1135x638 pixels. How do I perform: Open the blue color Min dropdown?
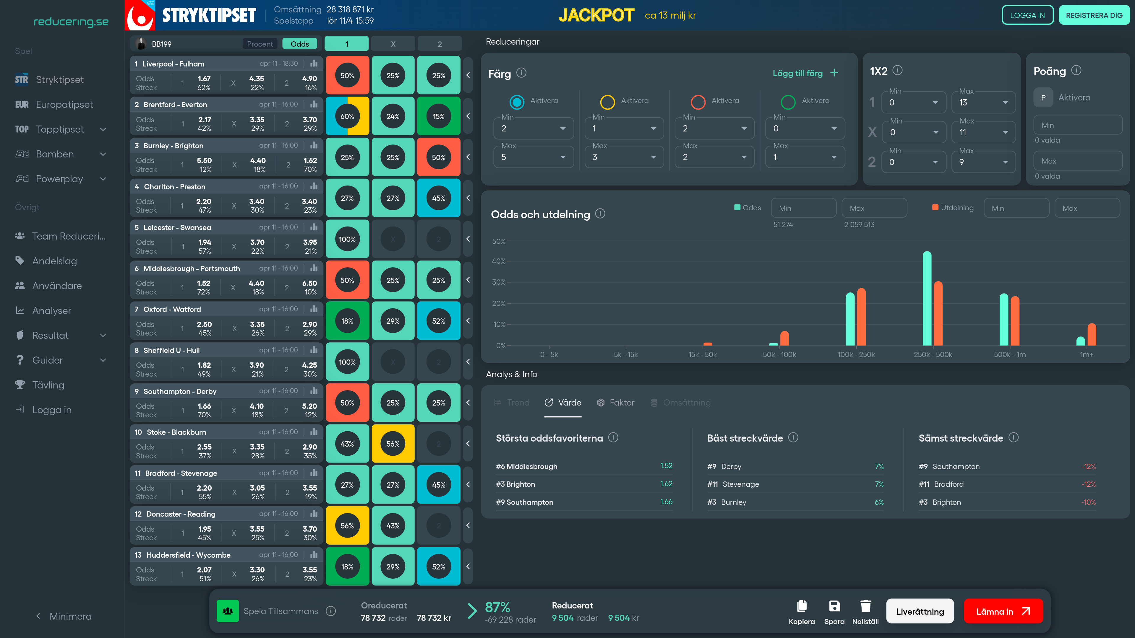coord(534,128)
